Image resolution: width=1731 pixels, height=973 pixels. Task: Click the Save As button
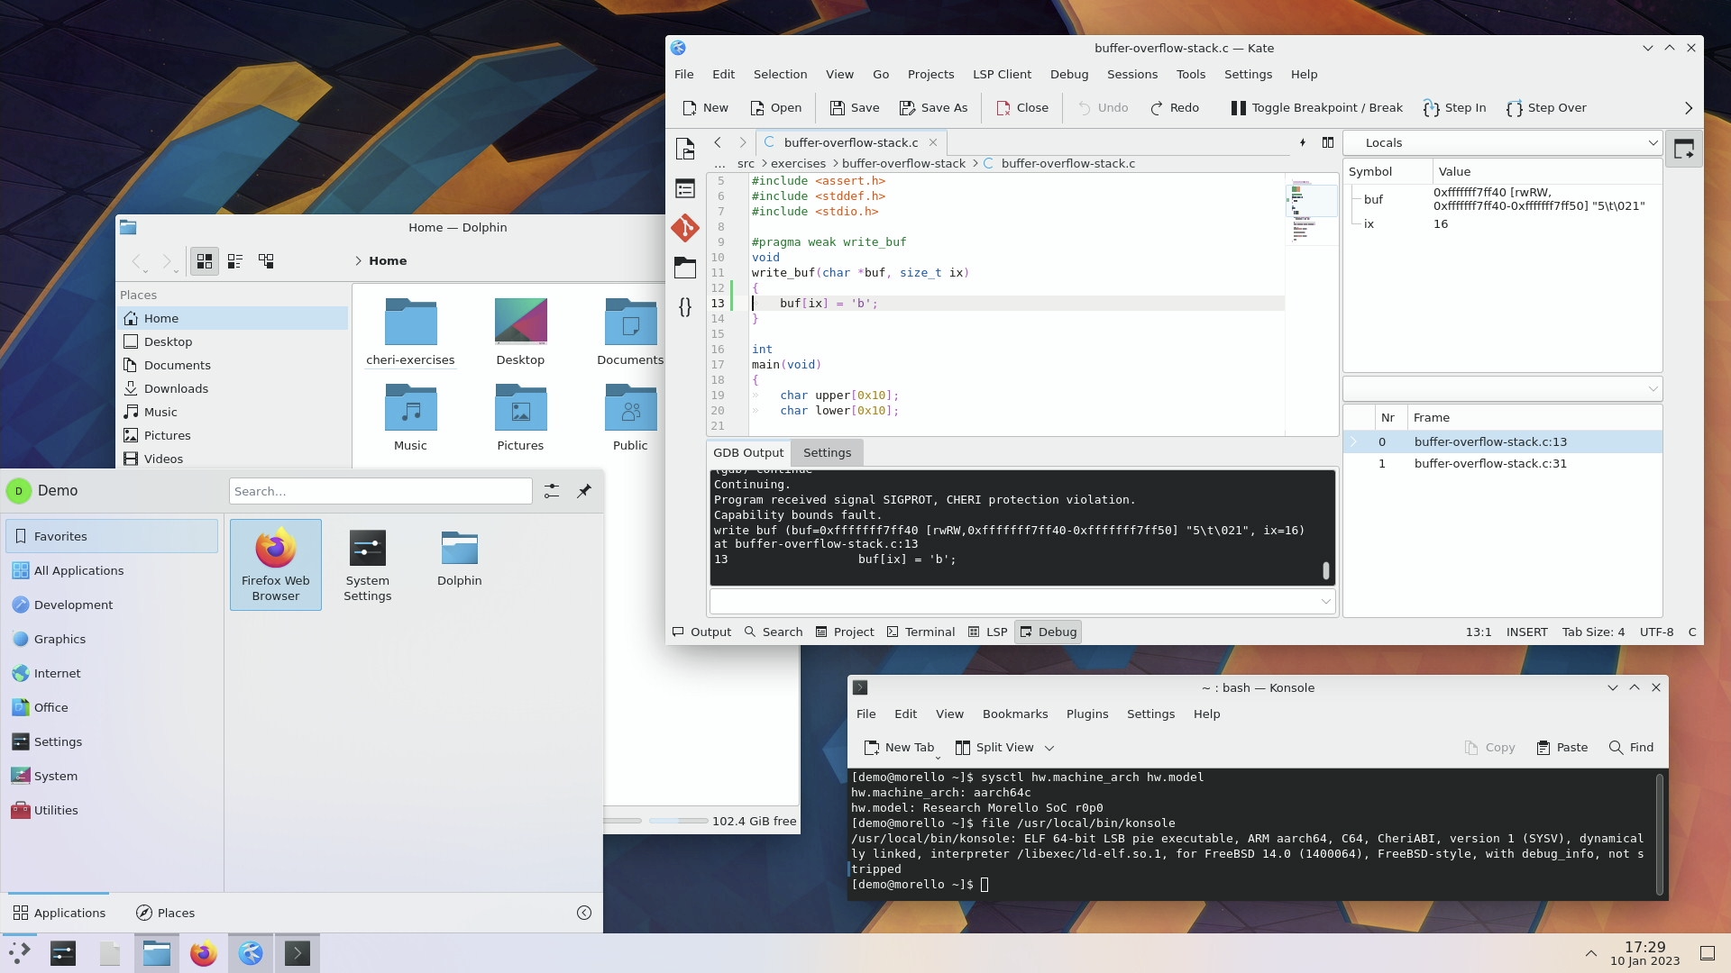pyautogui.click(x=933, y=108)
